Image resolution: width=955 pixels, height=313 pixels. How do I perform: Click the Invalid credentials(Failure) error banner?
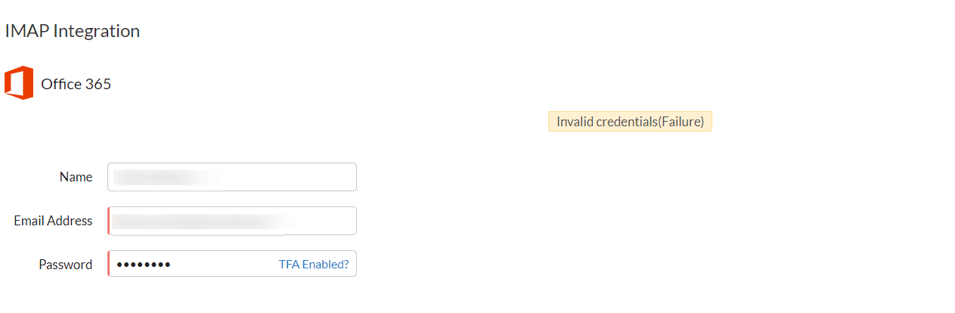coord(630,122)
